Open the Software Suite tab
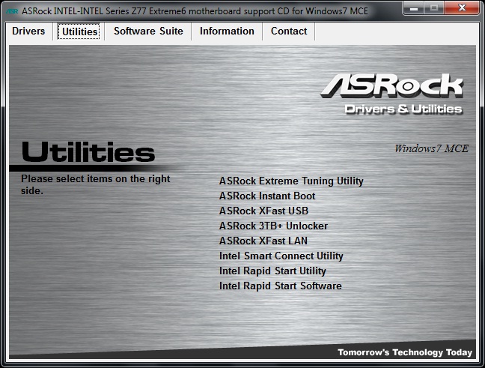The width and height of the screenshot is (485, 368). tap(148, 31)
